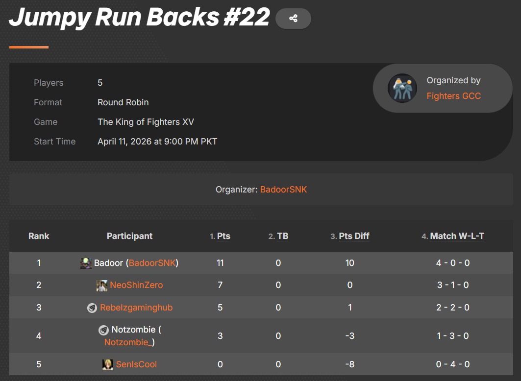Image resolution: width=521 pixels, height=381 pixels.
Task: Click the 4 - 0 - 0 match record
Action: [x=453, y=263]
